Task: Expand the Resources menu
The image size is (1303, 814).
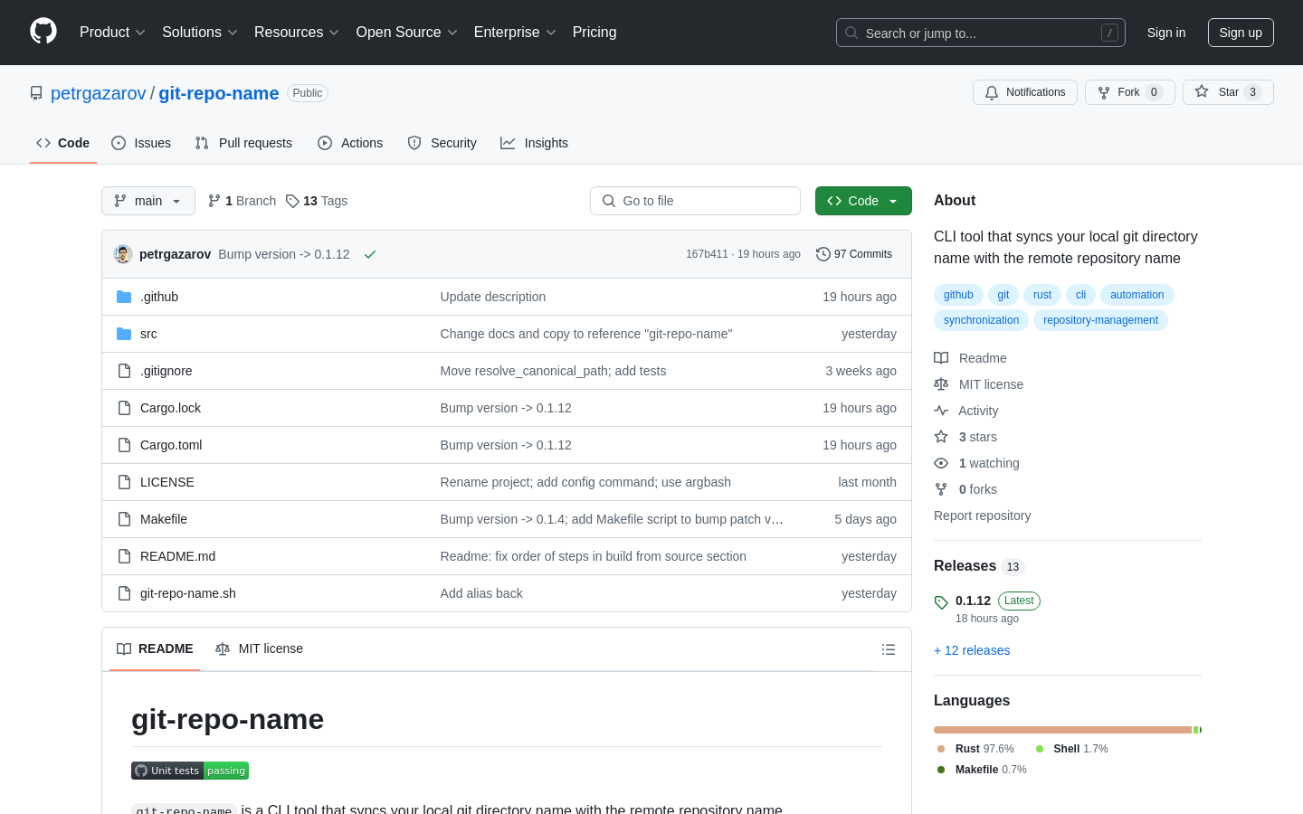Action: click(297, 32)
